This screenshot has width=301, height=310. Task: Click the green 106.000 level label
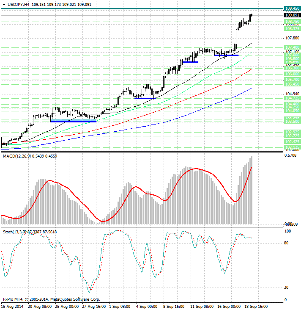pyautogui.click(x=292, y=74)
